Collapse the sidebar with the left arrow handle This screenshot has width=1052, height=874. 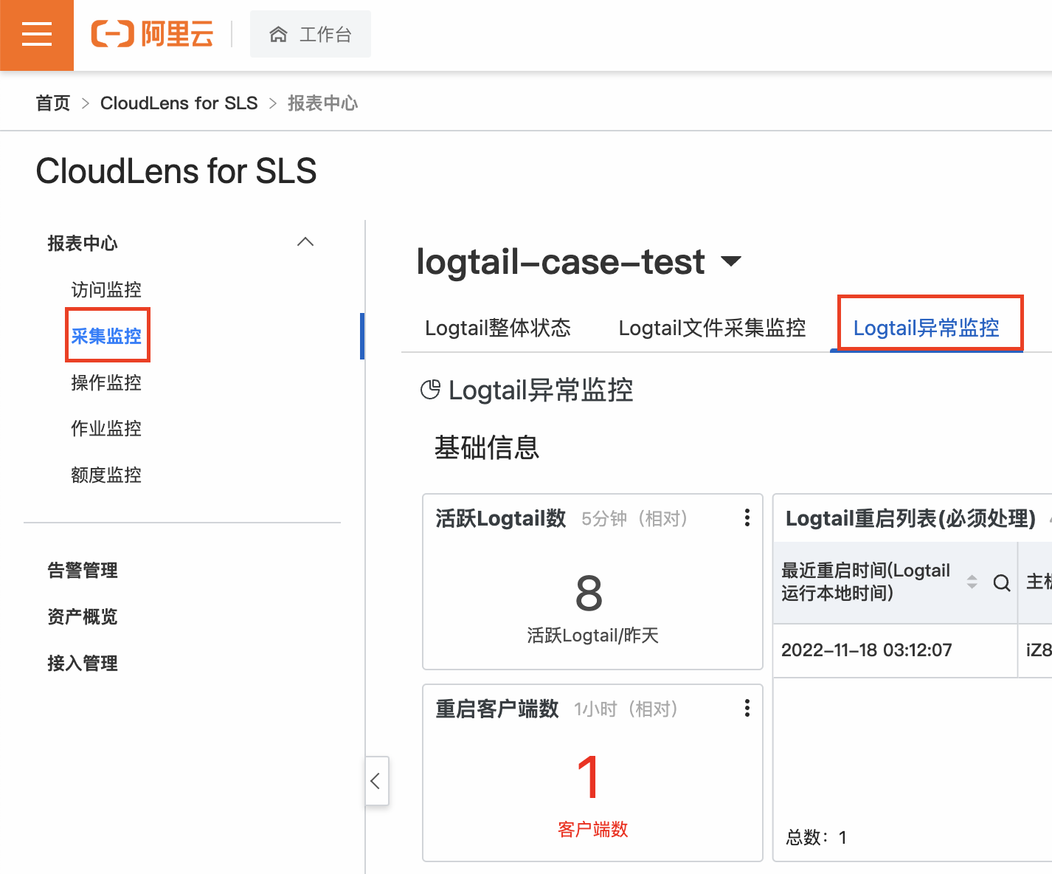[376, 780]
